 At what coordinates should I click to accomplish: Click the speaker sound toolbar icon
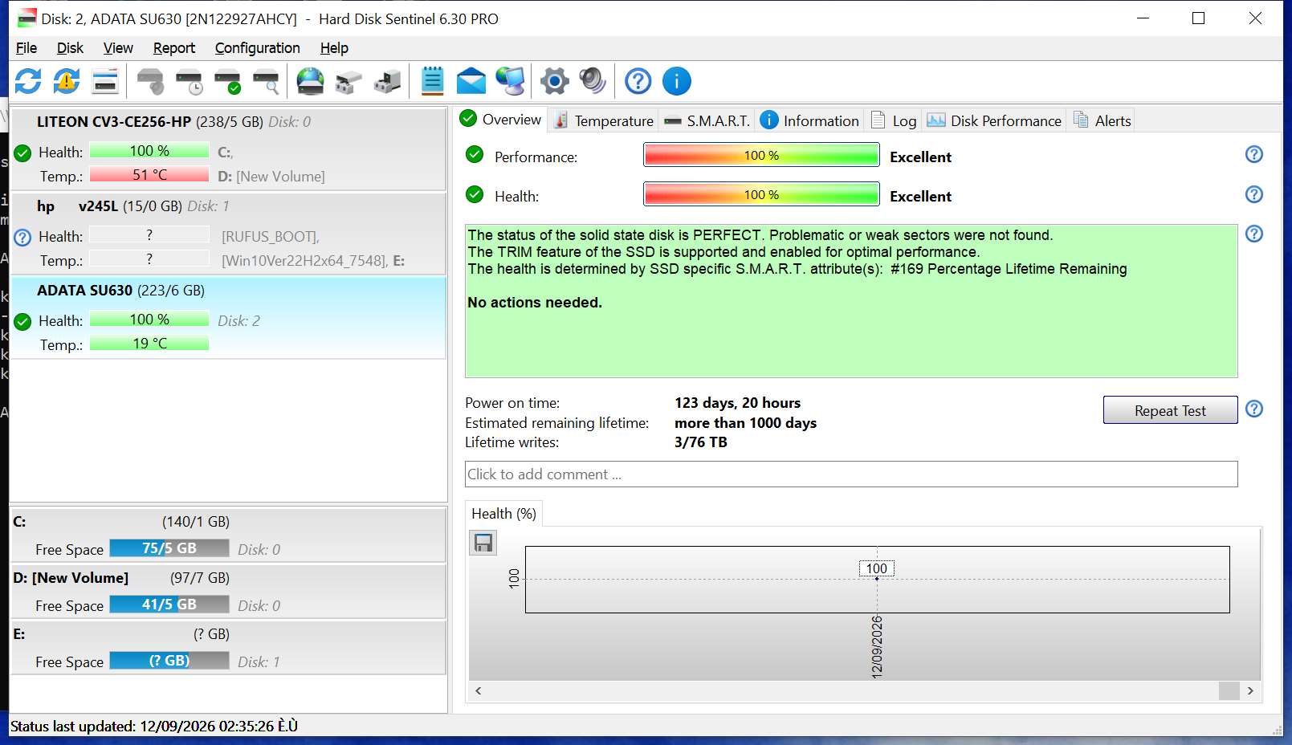(x=593, y=81)
